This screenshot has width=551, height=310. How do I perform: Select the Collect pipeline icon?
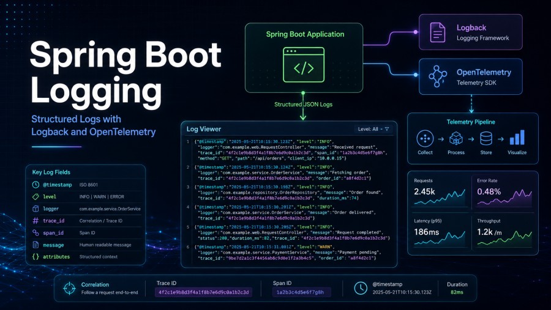click(x=425, y=139)
